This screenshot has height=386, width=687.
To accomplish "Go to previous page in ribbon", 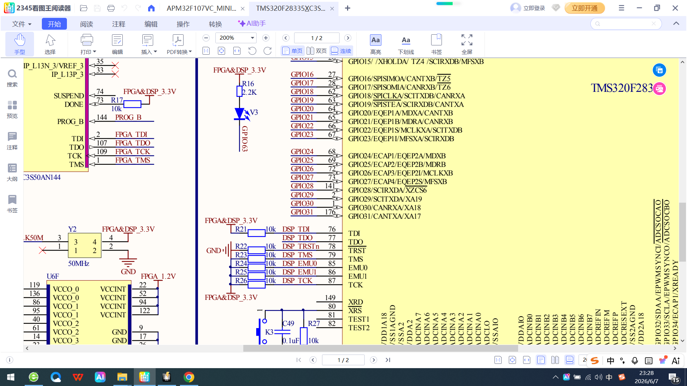I will (x=286, y=38).
